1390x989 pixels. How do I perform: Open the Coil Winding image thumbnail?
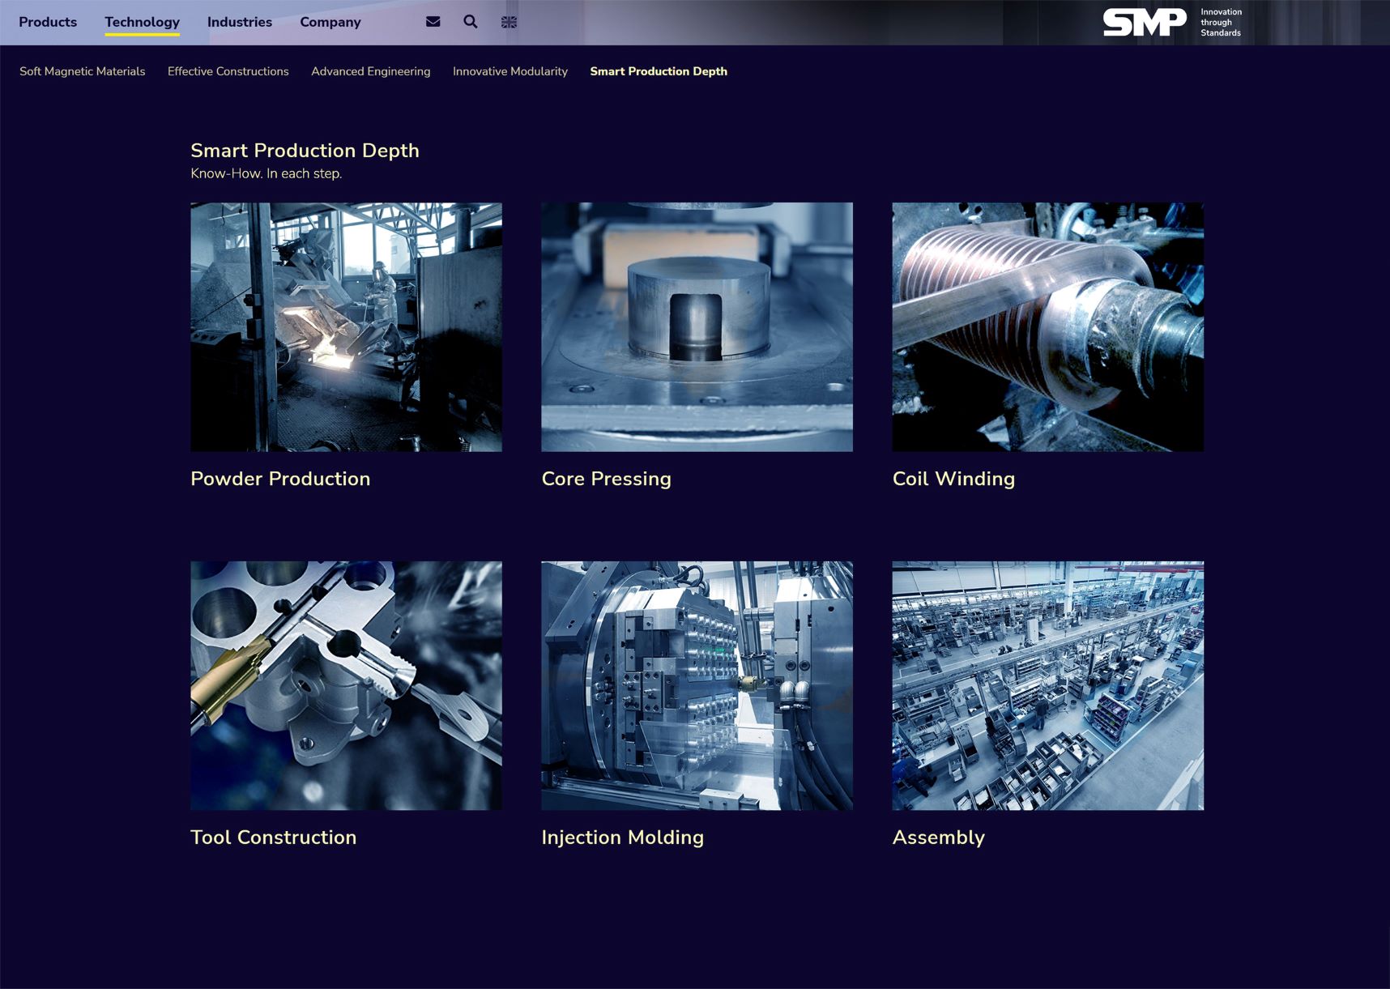(1047, 326)
